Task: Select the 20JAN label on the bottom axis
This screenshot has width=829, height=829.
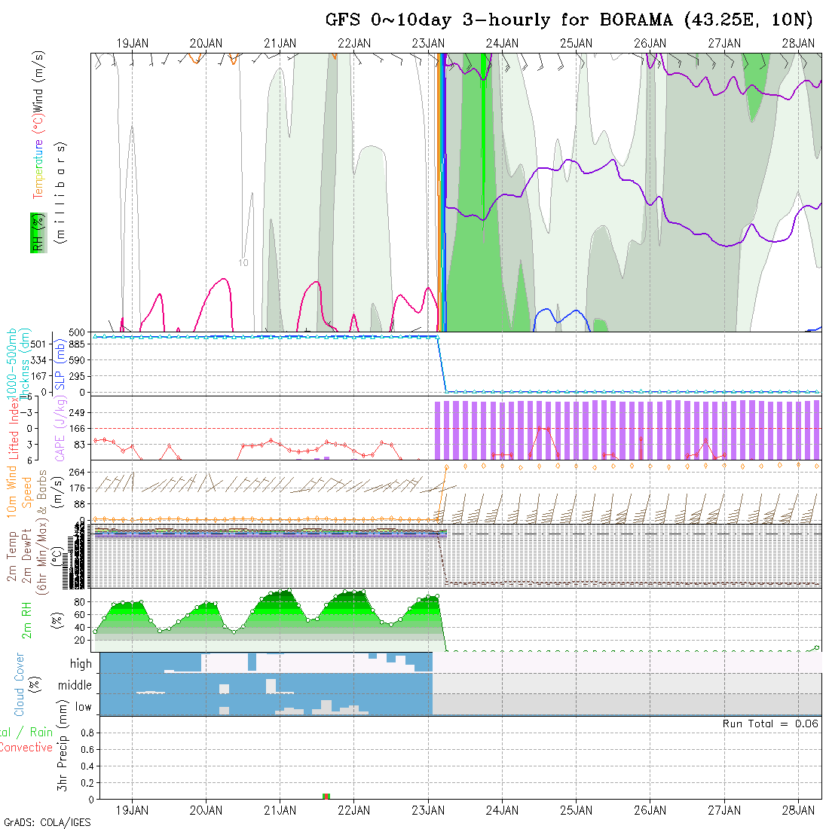Action: 206,810
